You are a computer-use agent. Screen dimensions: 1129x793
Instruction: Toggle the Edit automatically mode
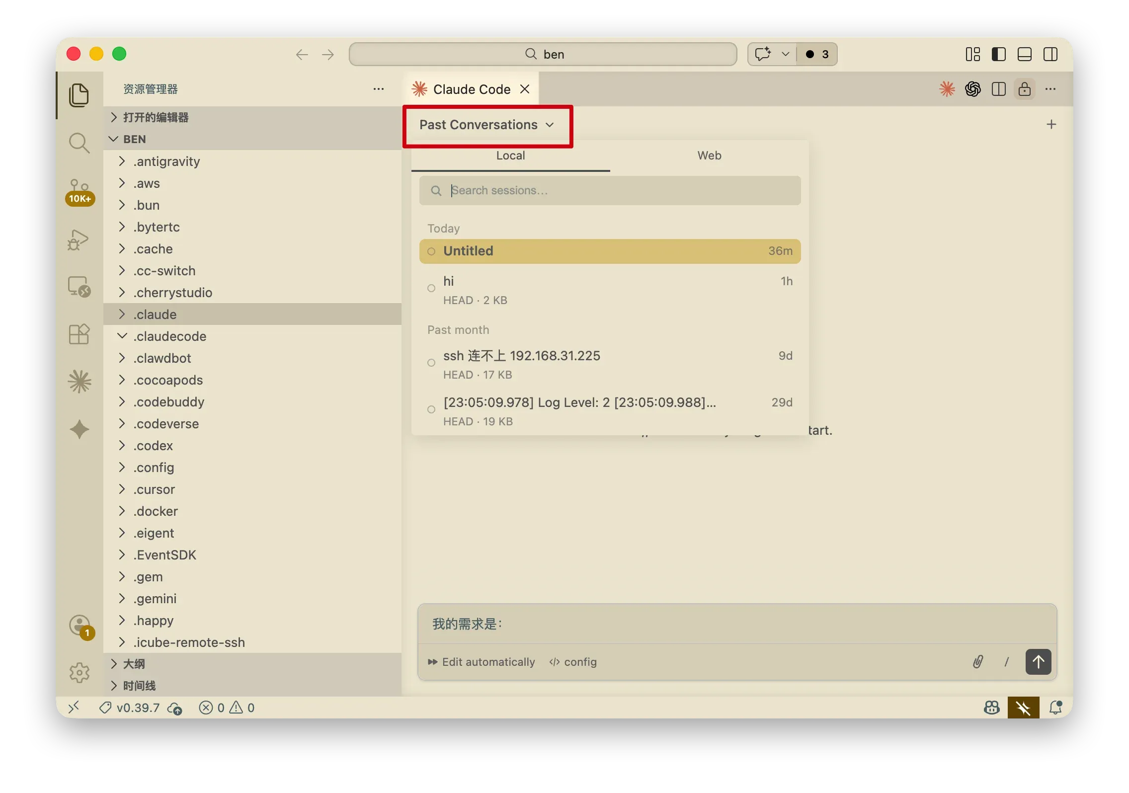tap(481, 662)
